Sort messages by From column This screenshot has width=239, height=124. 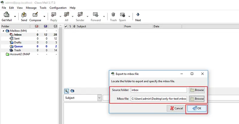click(x=138, y=26)
